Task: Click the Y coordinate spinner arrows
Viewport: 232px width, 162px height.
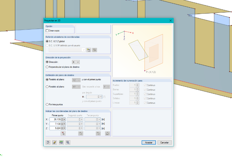Action: tap(62, 124)
